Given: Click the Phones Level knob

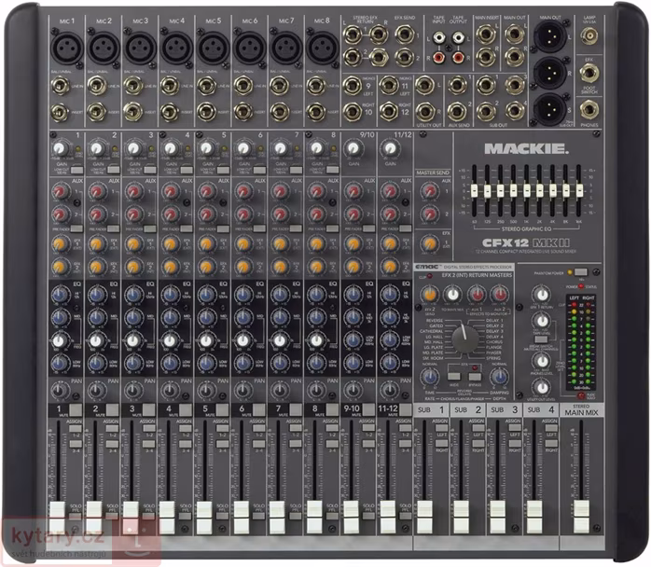Looking at the screenshot, I should tap(542, 361).
